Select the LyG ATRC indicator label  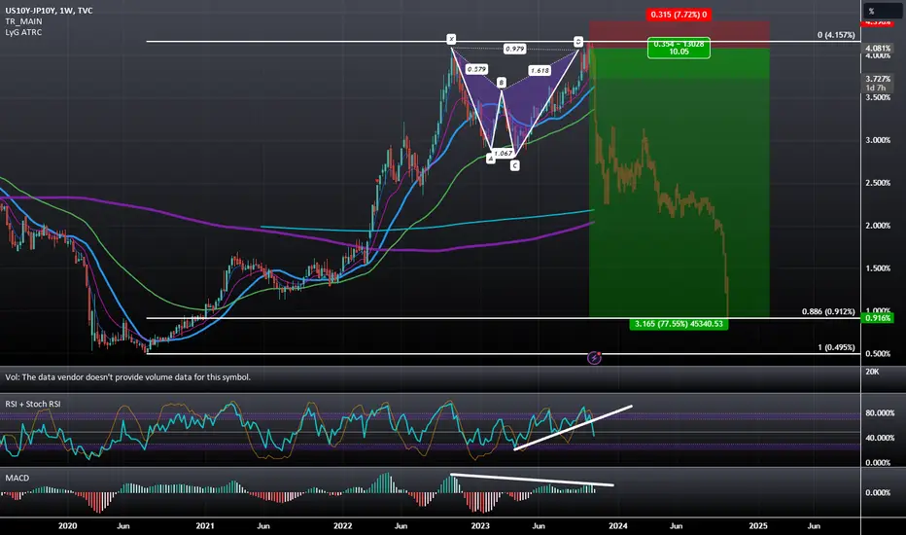coord(23,32)
